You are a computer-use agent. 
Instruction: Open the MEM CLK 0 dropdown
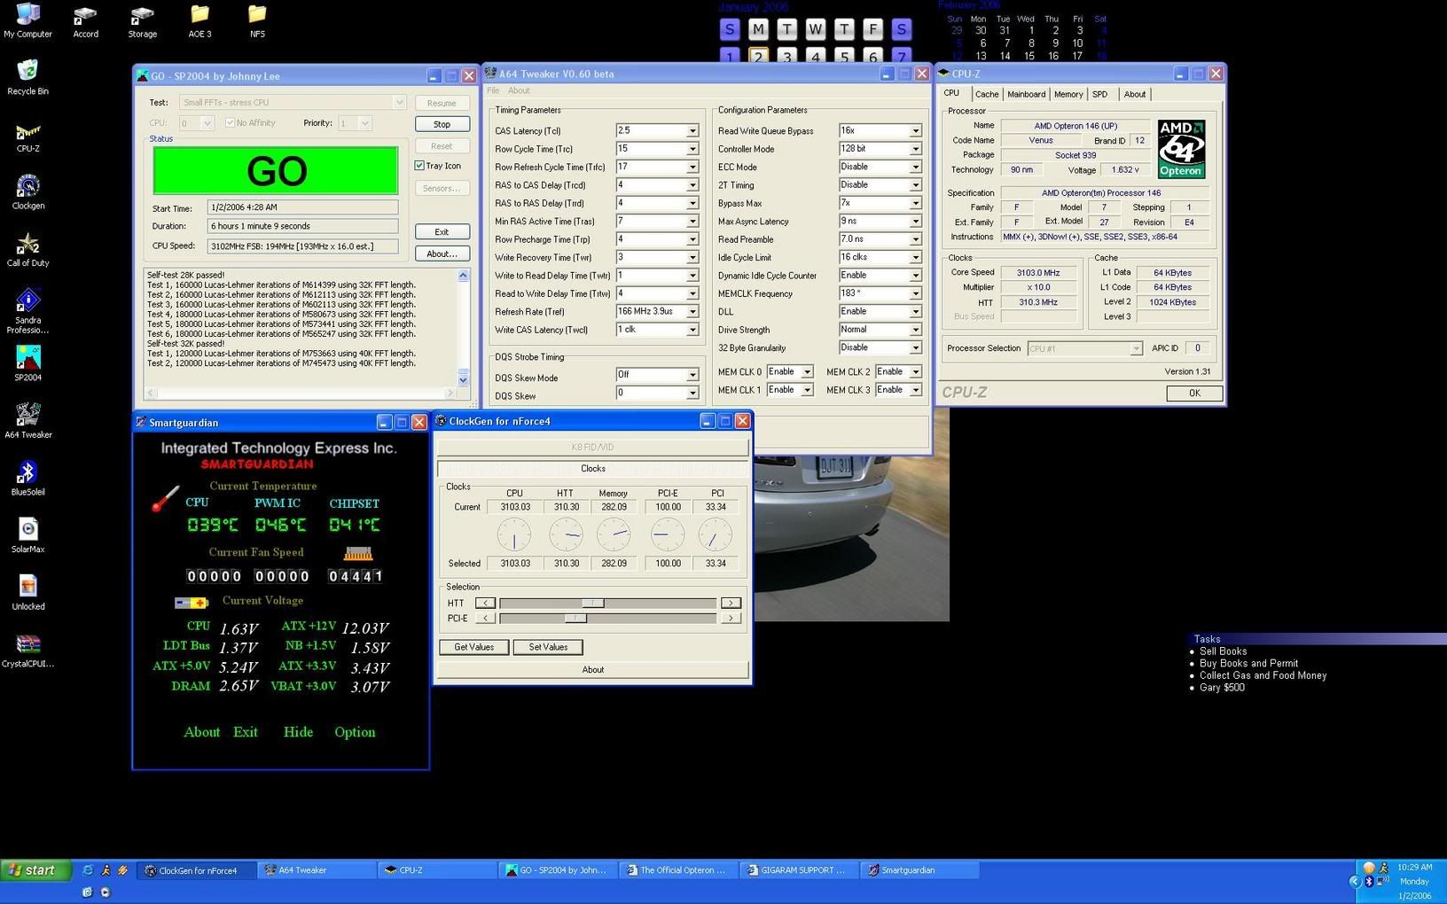(x=807, y=372)
